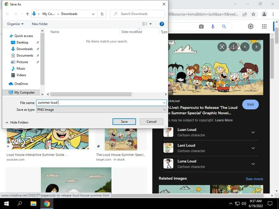The height and width of the screenshot is (209, 279).
Task: Open image preview three-dot options
Action: click(x=233, y=47)
